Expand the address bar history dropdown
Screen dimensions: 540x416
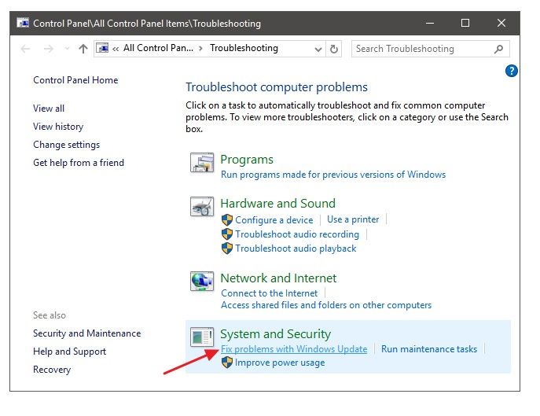[318, 49]
